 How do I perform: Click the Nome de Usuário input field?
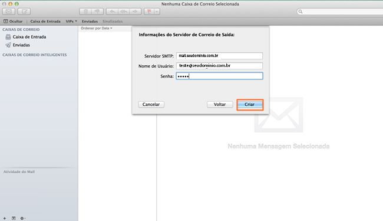click(x=219, y=66)
